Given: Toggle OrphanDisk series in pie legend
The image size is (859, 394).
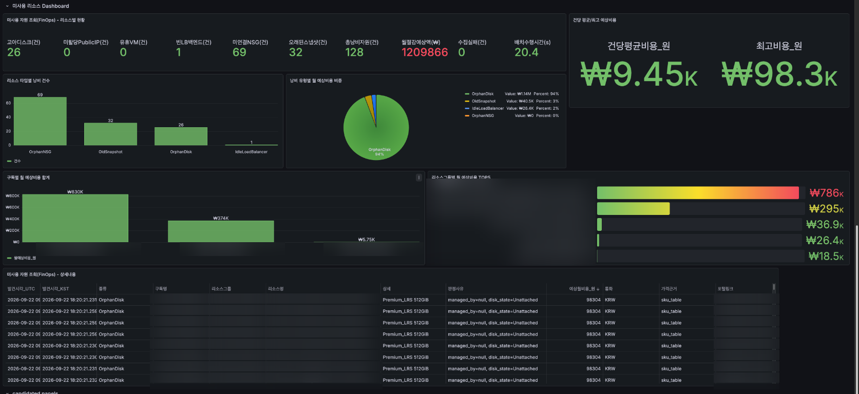Looking at the screenshot, I should (483, 94).
